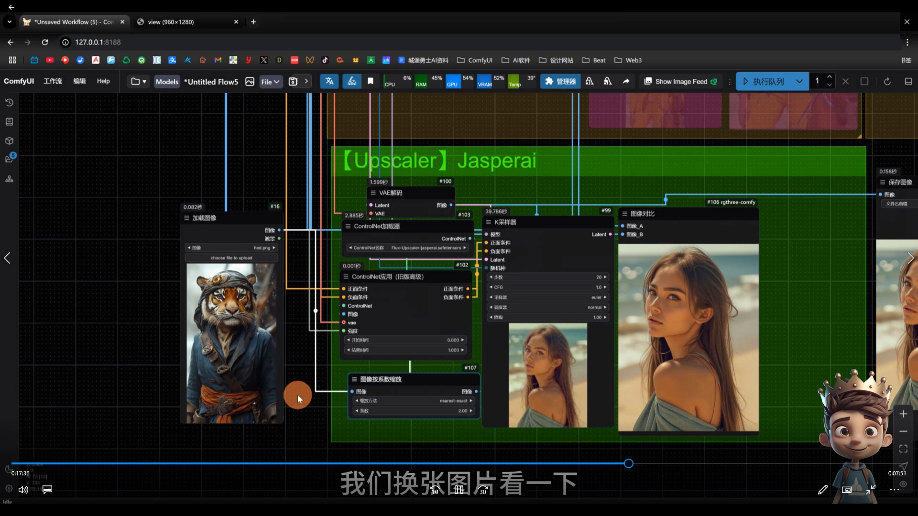
Task: Expand the queue button dropdown arrow
Action: pos(799,81)
